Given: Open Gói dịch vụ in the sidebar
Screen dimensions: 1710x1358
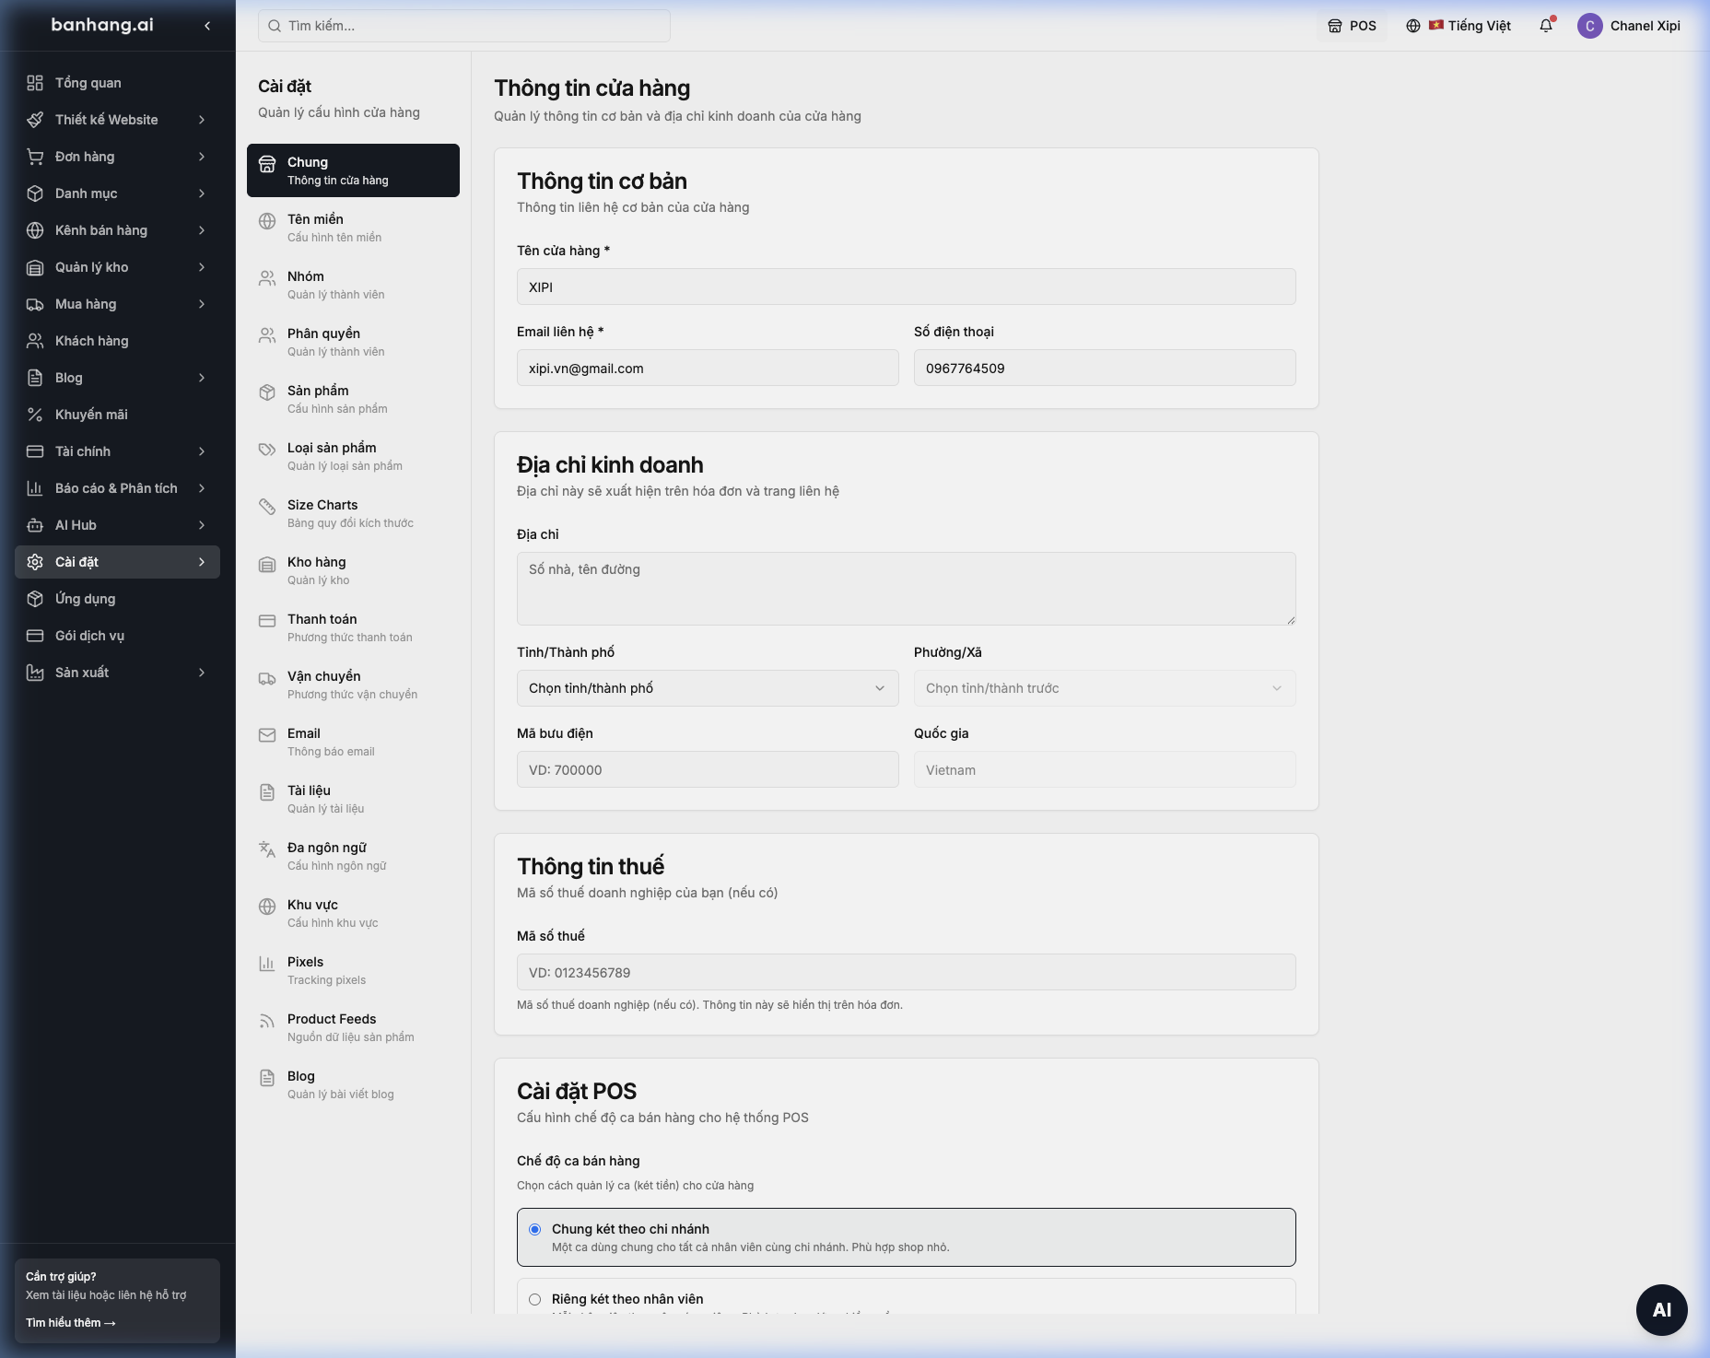Looking at the screenshot, I should 117,636.
